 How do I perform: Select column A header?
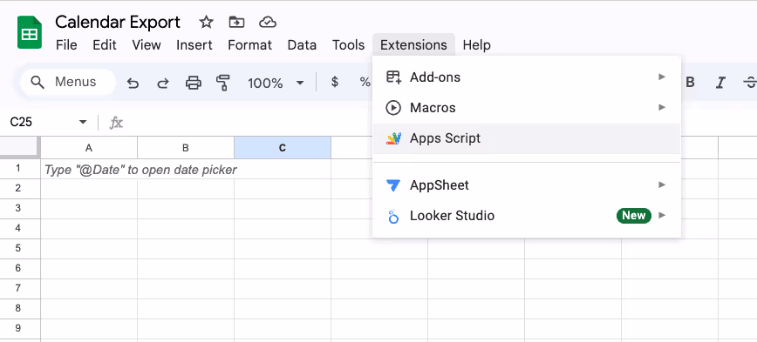pos(89,148)
